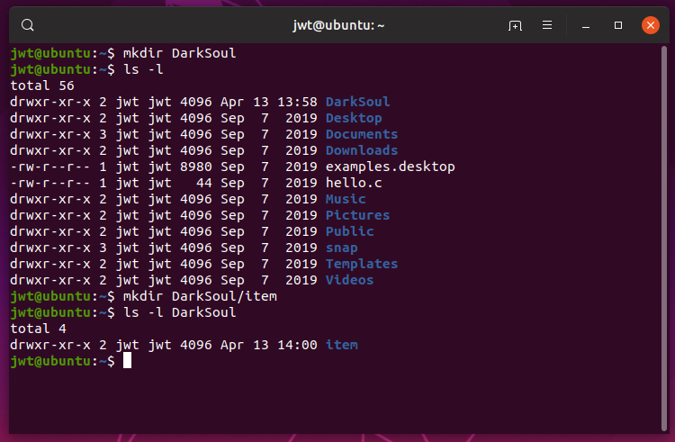Click the terminal vertical scrollbar

[664, 238]
